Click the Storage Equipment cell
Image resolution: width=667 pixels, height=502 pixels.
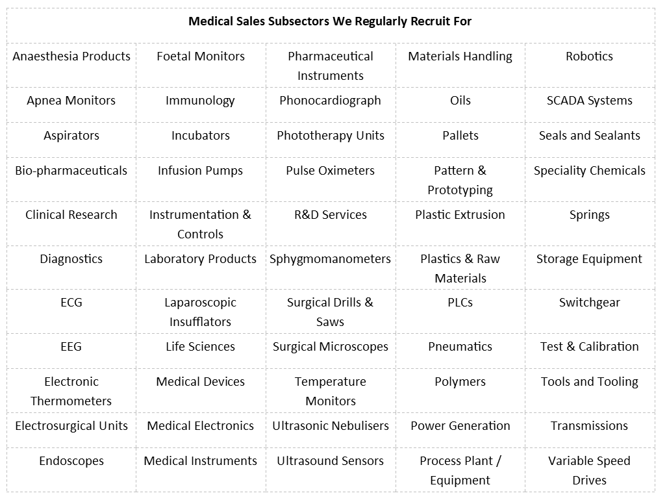[x=589, y=259]
